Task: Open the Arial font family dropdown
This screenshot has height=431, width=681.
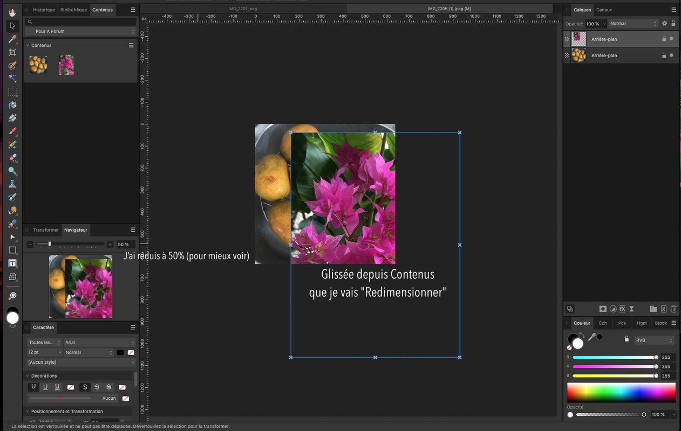Action: (x=99, y=343)
